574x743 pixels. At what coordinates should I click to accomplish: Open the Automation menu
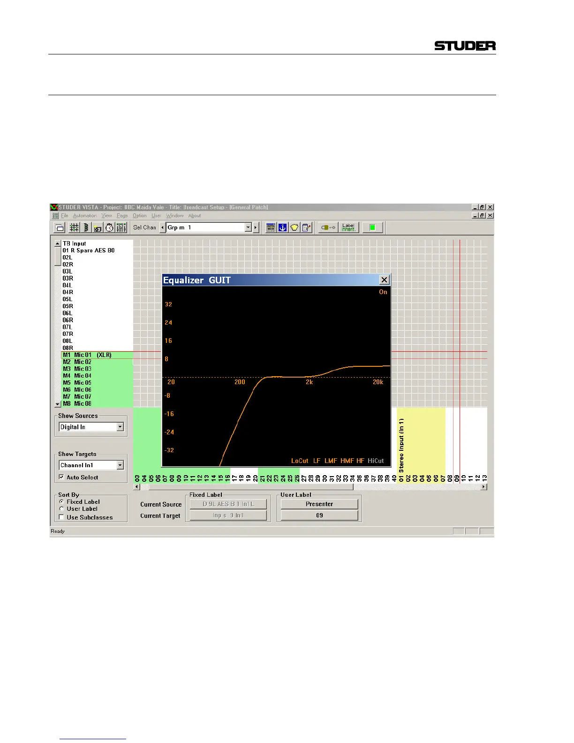coord(85,216)
